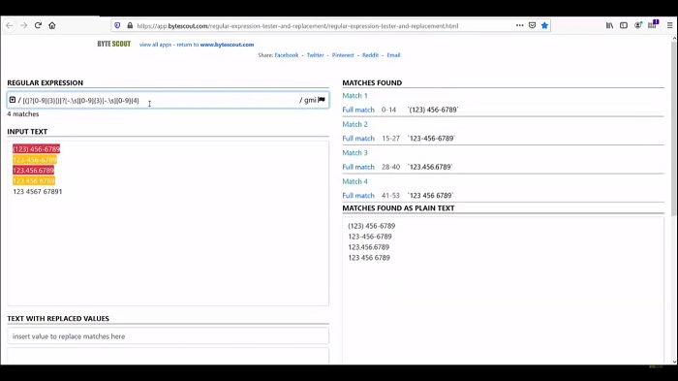Select Match 2 heading
678x381 pixels.
tap(355, 124)
